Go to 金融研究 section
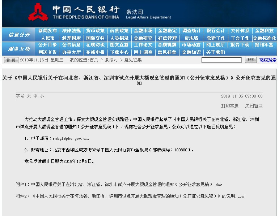Viewport: 279px width, 216px height. point(143,38)
